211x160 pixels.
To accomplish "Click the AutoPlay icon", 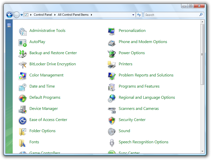I will 23,43.
